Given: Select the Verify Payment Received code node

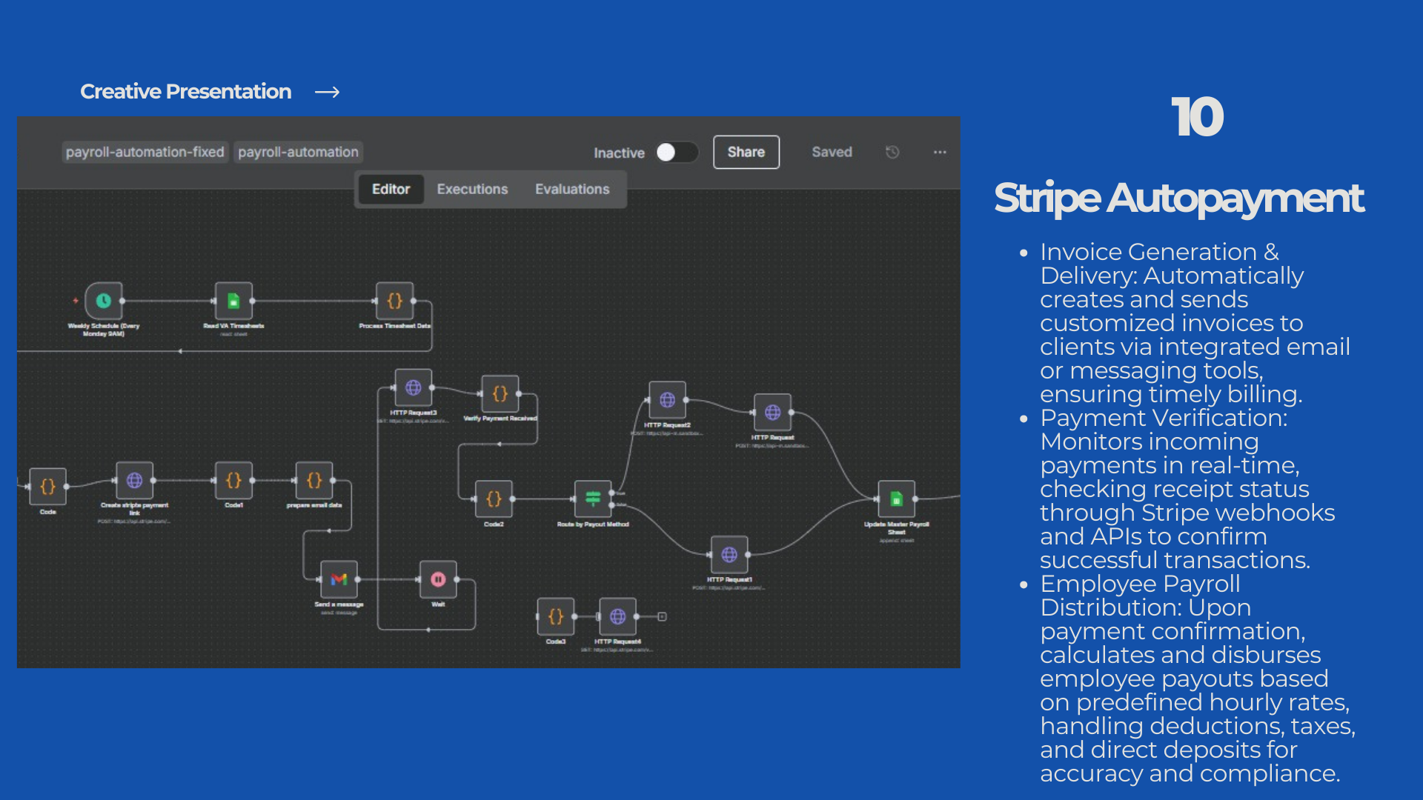Looking at the screenshot, I should point(500,395).
